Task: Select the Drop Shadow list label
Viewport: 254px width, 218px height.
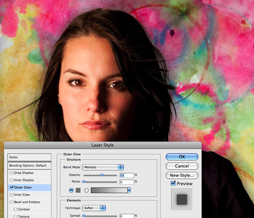Action: click(24, 173)
